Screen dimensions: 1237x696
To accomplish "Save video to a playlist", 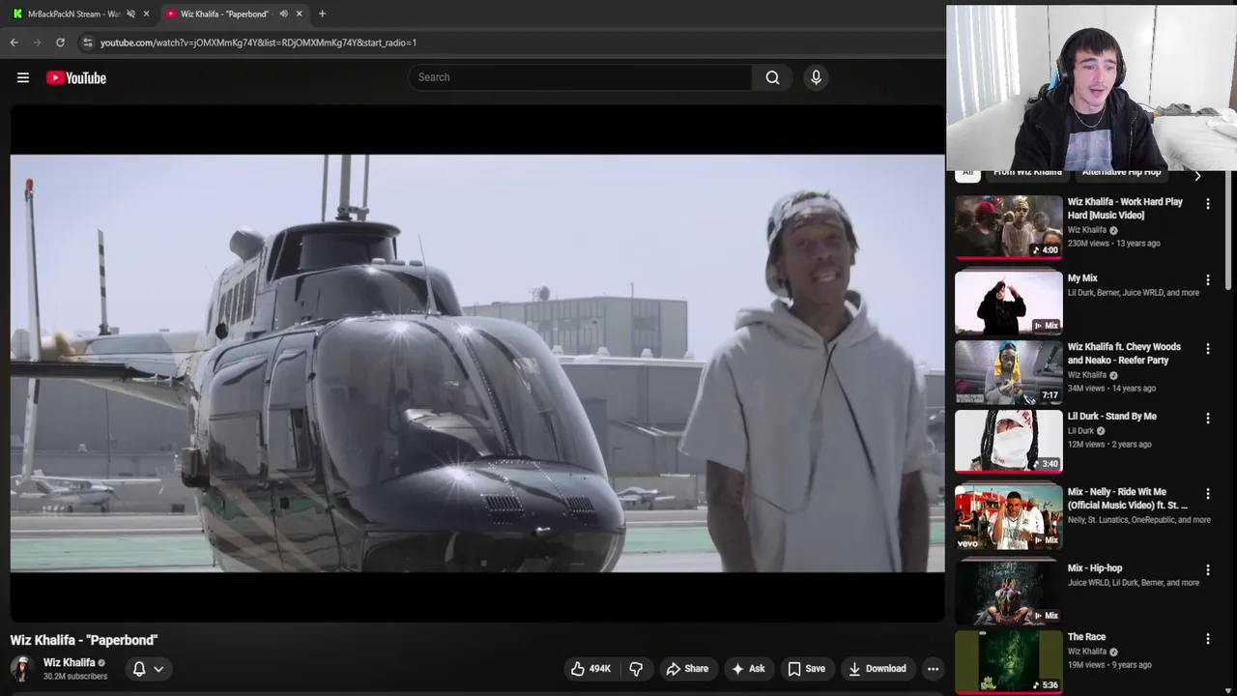I will [806, 668].
